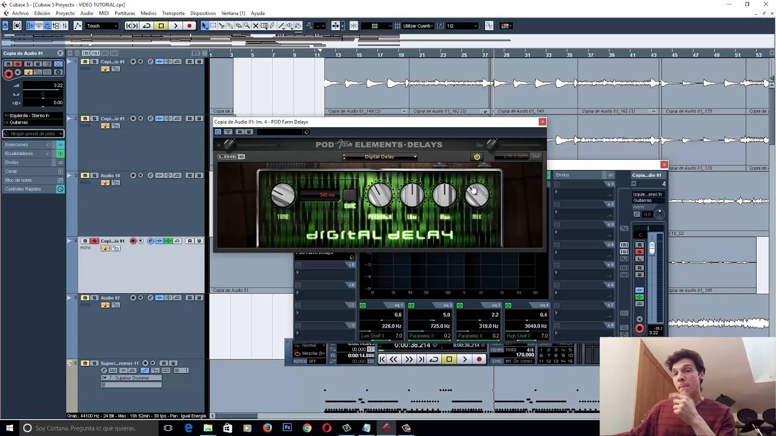The height and width of the screenshot is (436, 776).
Task: Click the mixer channel volume fader
Action: [652, 248]
